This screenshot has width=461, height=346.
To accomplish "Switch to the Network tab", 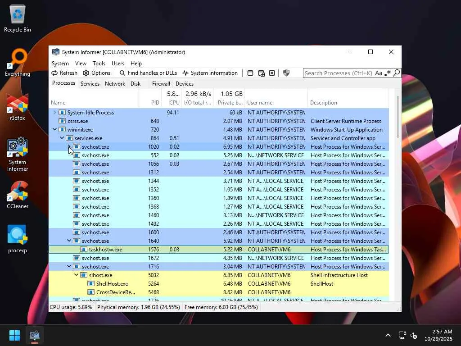I will coord(115,84).
